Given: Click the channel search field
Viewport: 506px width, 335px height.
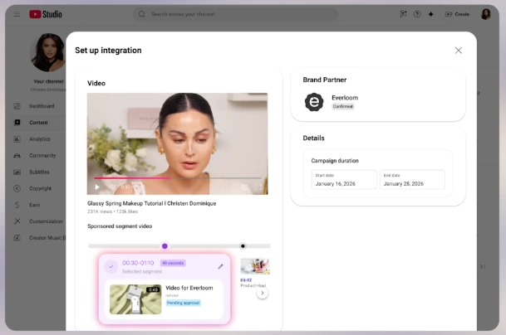Looking at the screenshot, I should 236,14.
